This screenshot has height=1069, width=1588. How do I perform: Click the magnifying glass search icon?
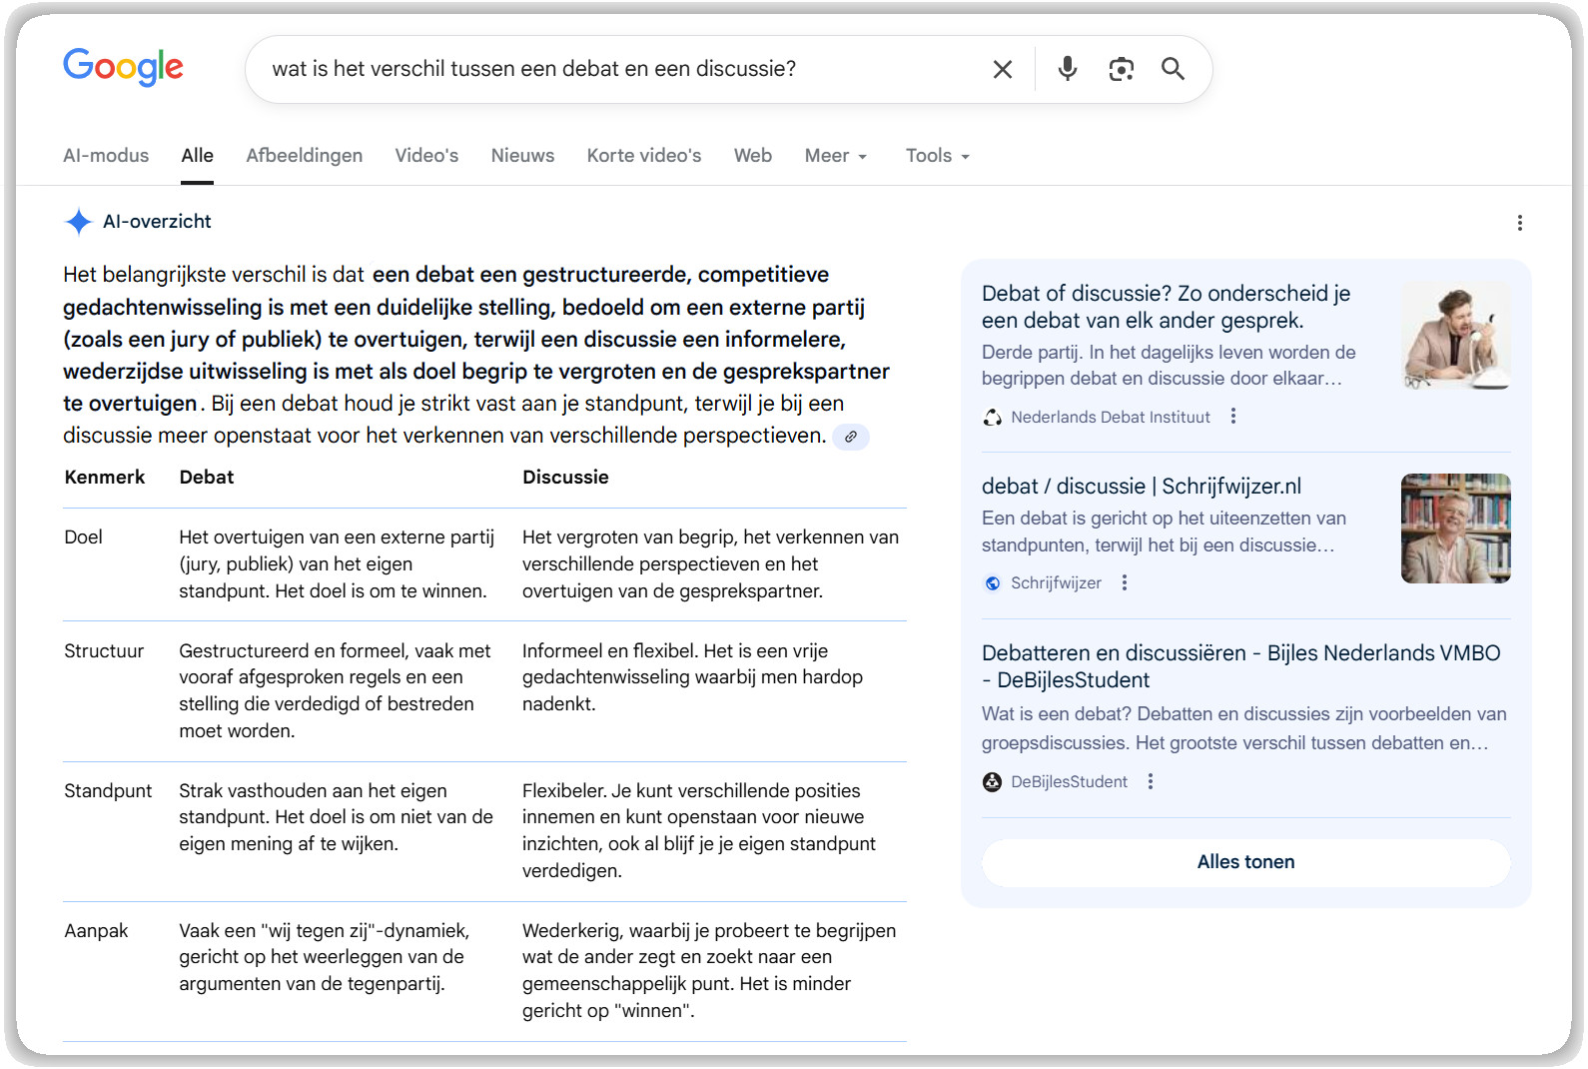pos(1173,69)
